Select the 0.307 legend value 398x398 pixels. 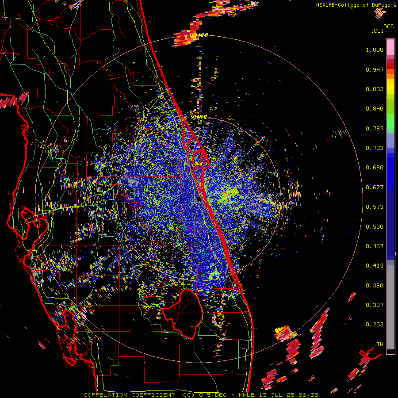click(x=375, y=305)
